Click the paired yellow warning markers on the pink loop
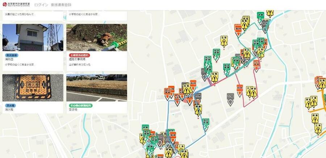 (x=251, y=91)
